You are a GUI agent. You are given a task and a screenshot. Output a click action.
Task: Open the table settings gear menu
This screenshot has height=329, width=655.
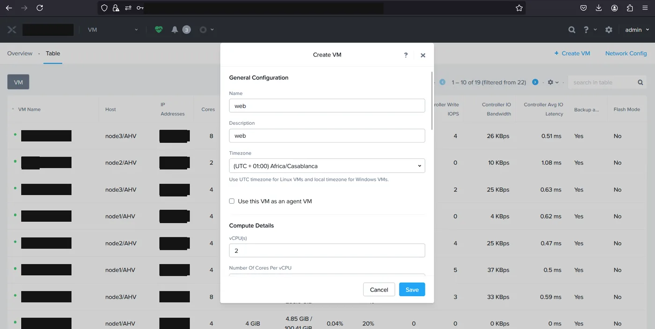(553, 82)
